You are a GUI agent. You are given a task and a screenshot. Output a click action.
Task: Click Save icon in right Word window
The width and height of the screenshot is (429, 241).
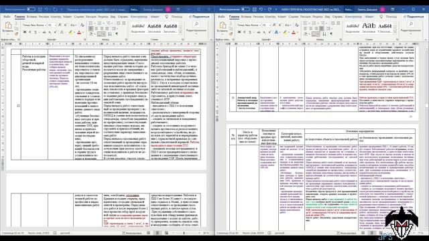(254, 9)
